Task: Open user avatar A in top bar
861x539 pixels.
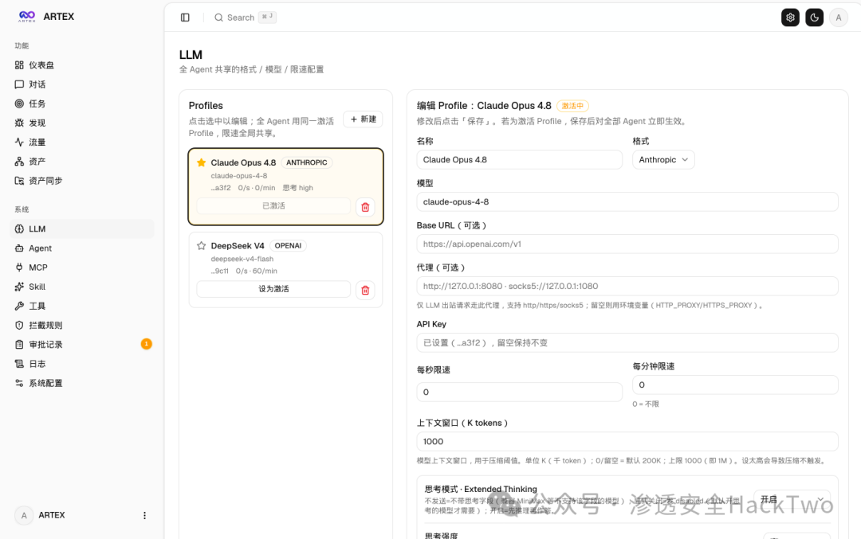Action: [x=839, y=18]
